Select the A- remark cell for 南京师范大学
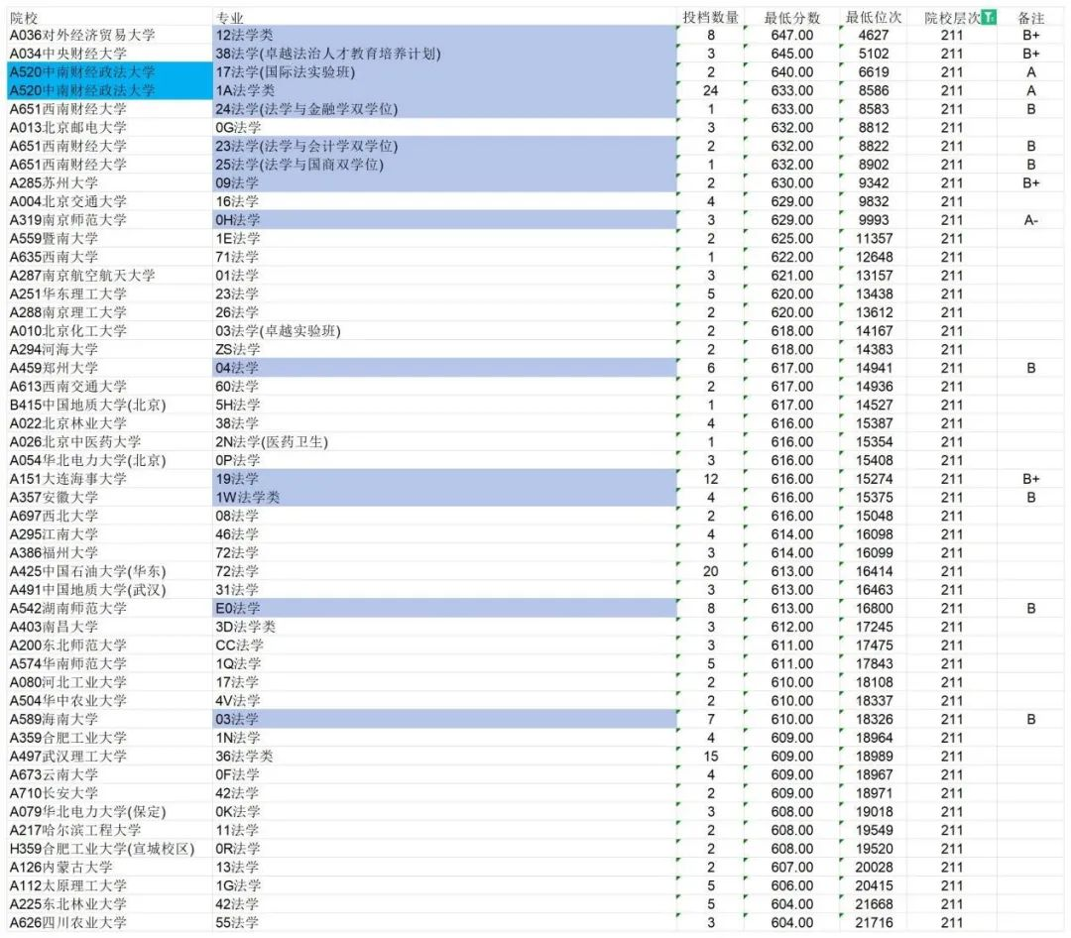 point(1031,220)
